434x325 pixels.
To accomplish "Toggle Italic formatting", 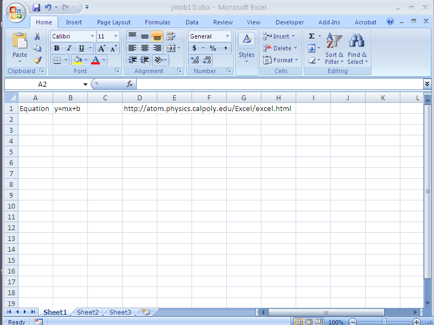I will 69,48.
